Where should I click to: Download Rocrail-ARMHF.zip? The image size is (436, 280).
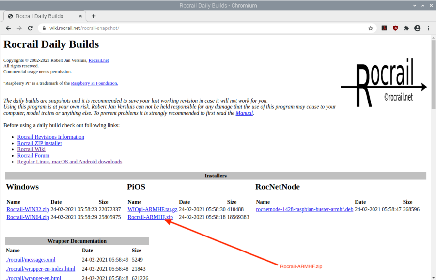(150, 217)
